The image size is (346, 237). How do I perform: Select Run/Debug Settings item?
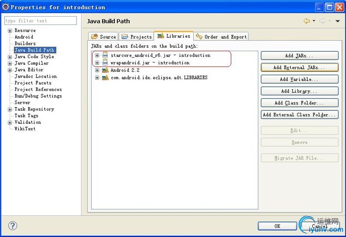point(38,96)
